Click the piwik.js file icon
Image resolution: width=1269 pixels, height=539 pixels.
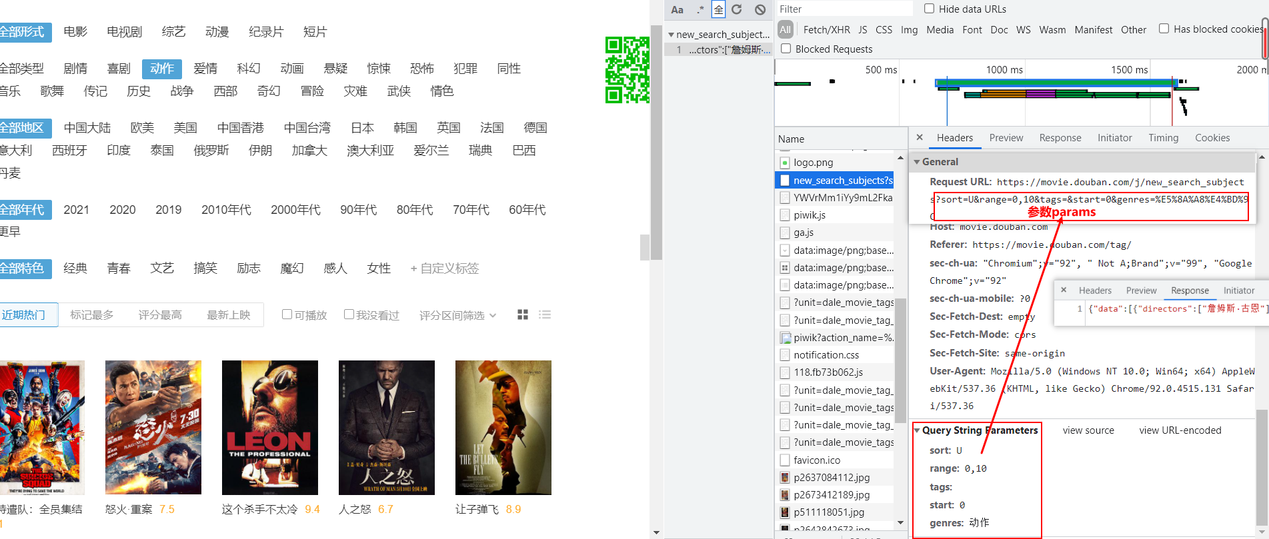(785, 215)
